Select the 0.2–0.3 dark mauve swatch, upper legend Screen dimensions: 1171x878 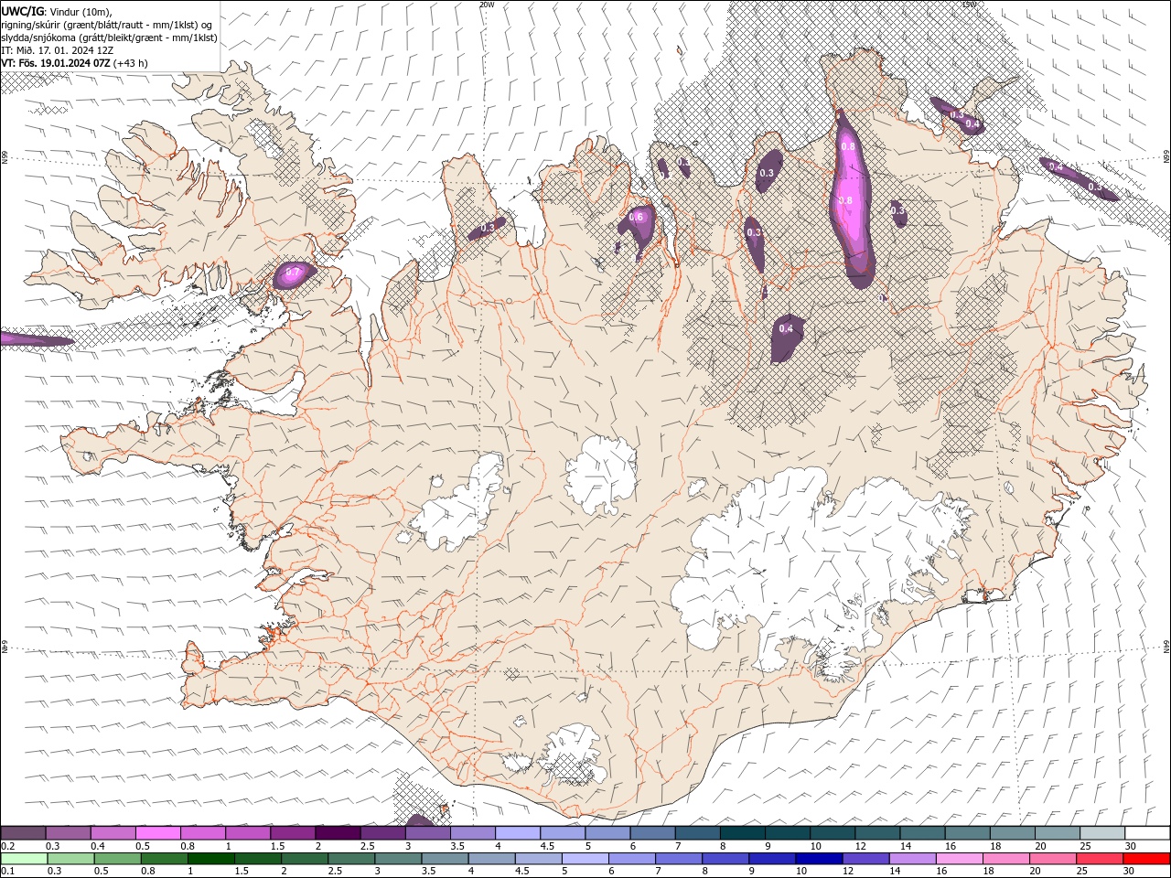click(23, 833)
